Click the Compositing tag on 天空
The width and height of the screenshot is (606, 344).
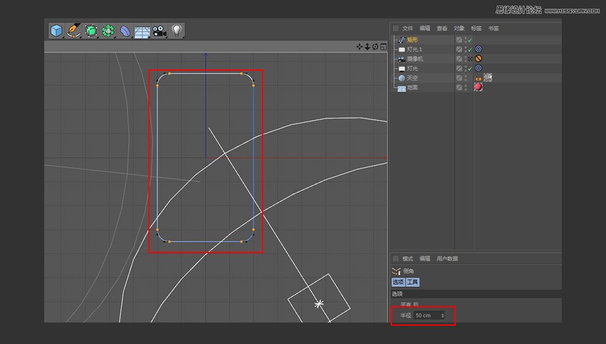[478, 78]
